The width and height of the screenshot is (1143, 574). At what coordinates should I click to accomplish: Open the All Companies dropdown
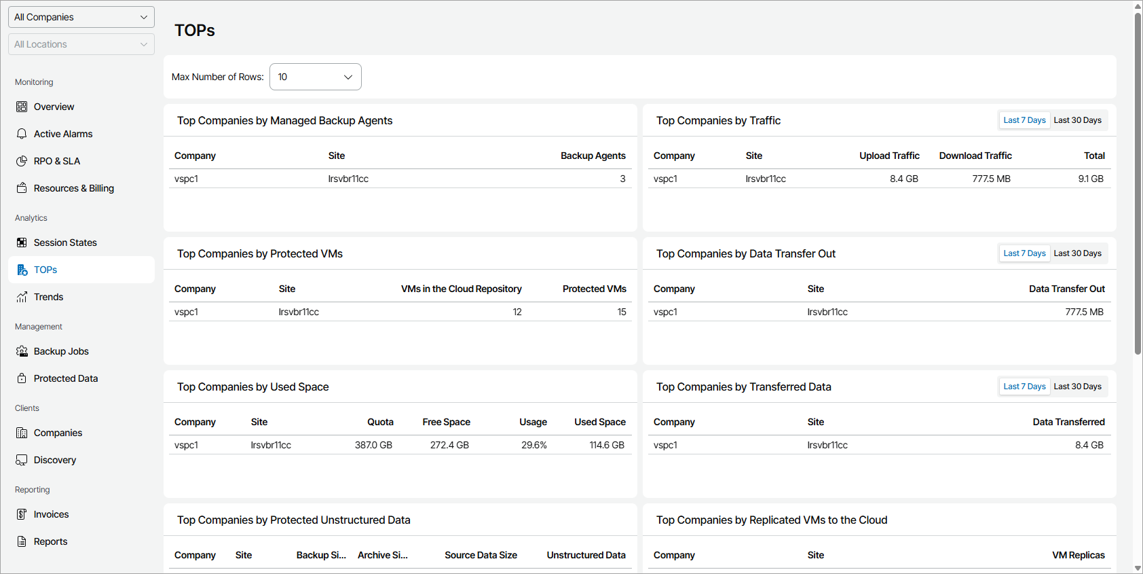pos(81,17)
